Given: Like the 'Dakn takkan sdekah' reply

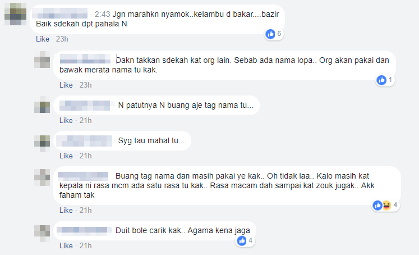Looking at the screenshot, I should pos(66,85).
